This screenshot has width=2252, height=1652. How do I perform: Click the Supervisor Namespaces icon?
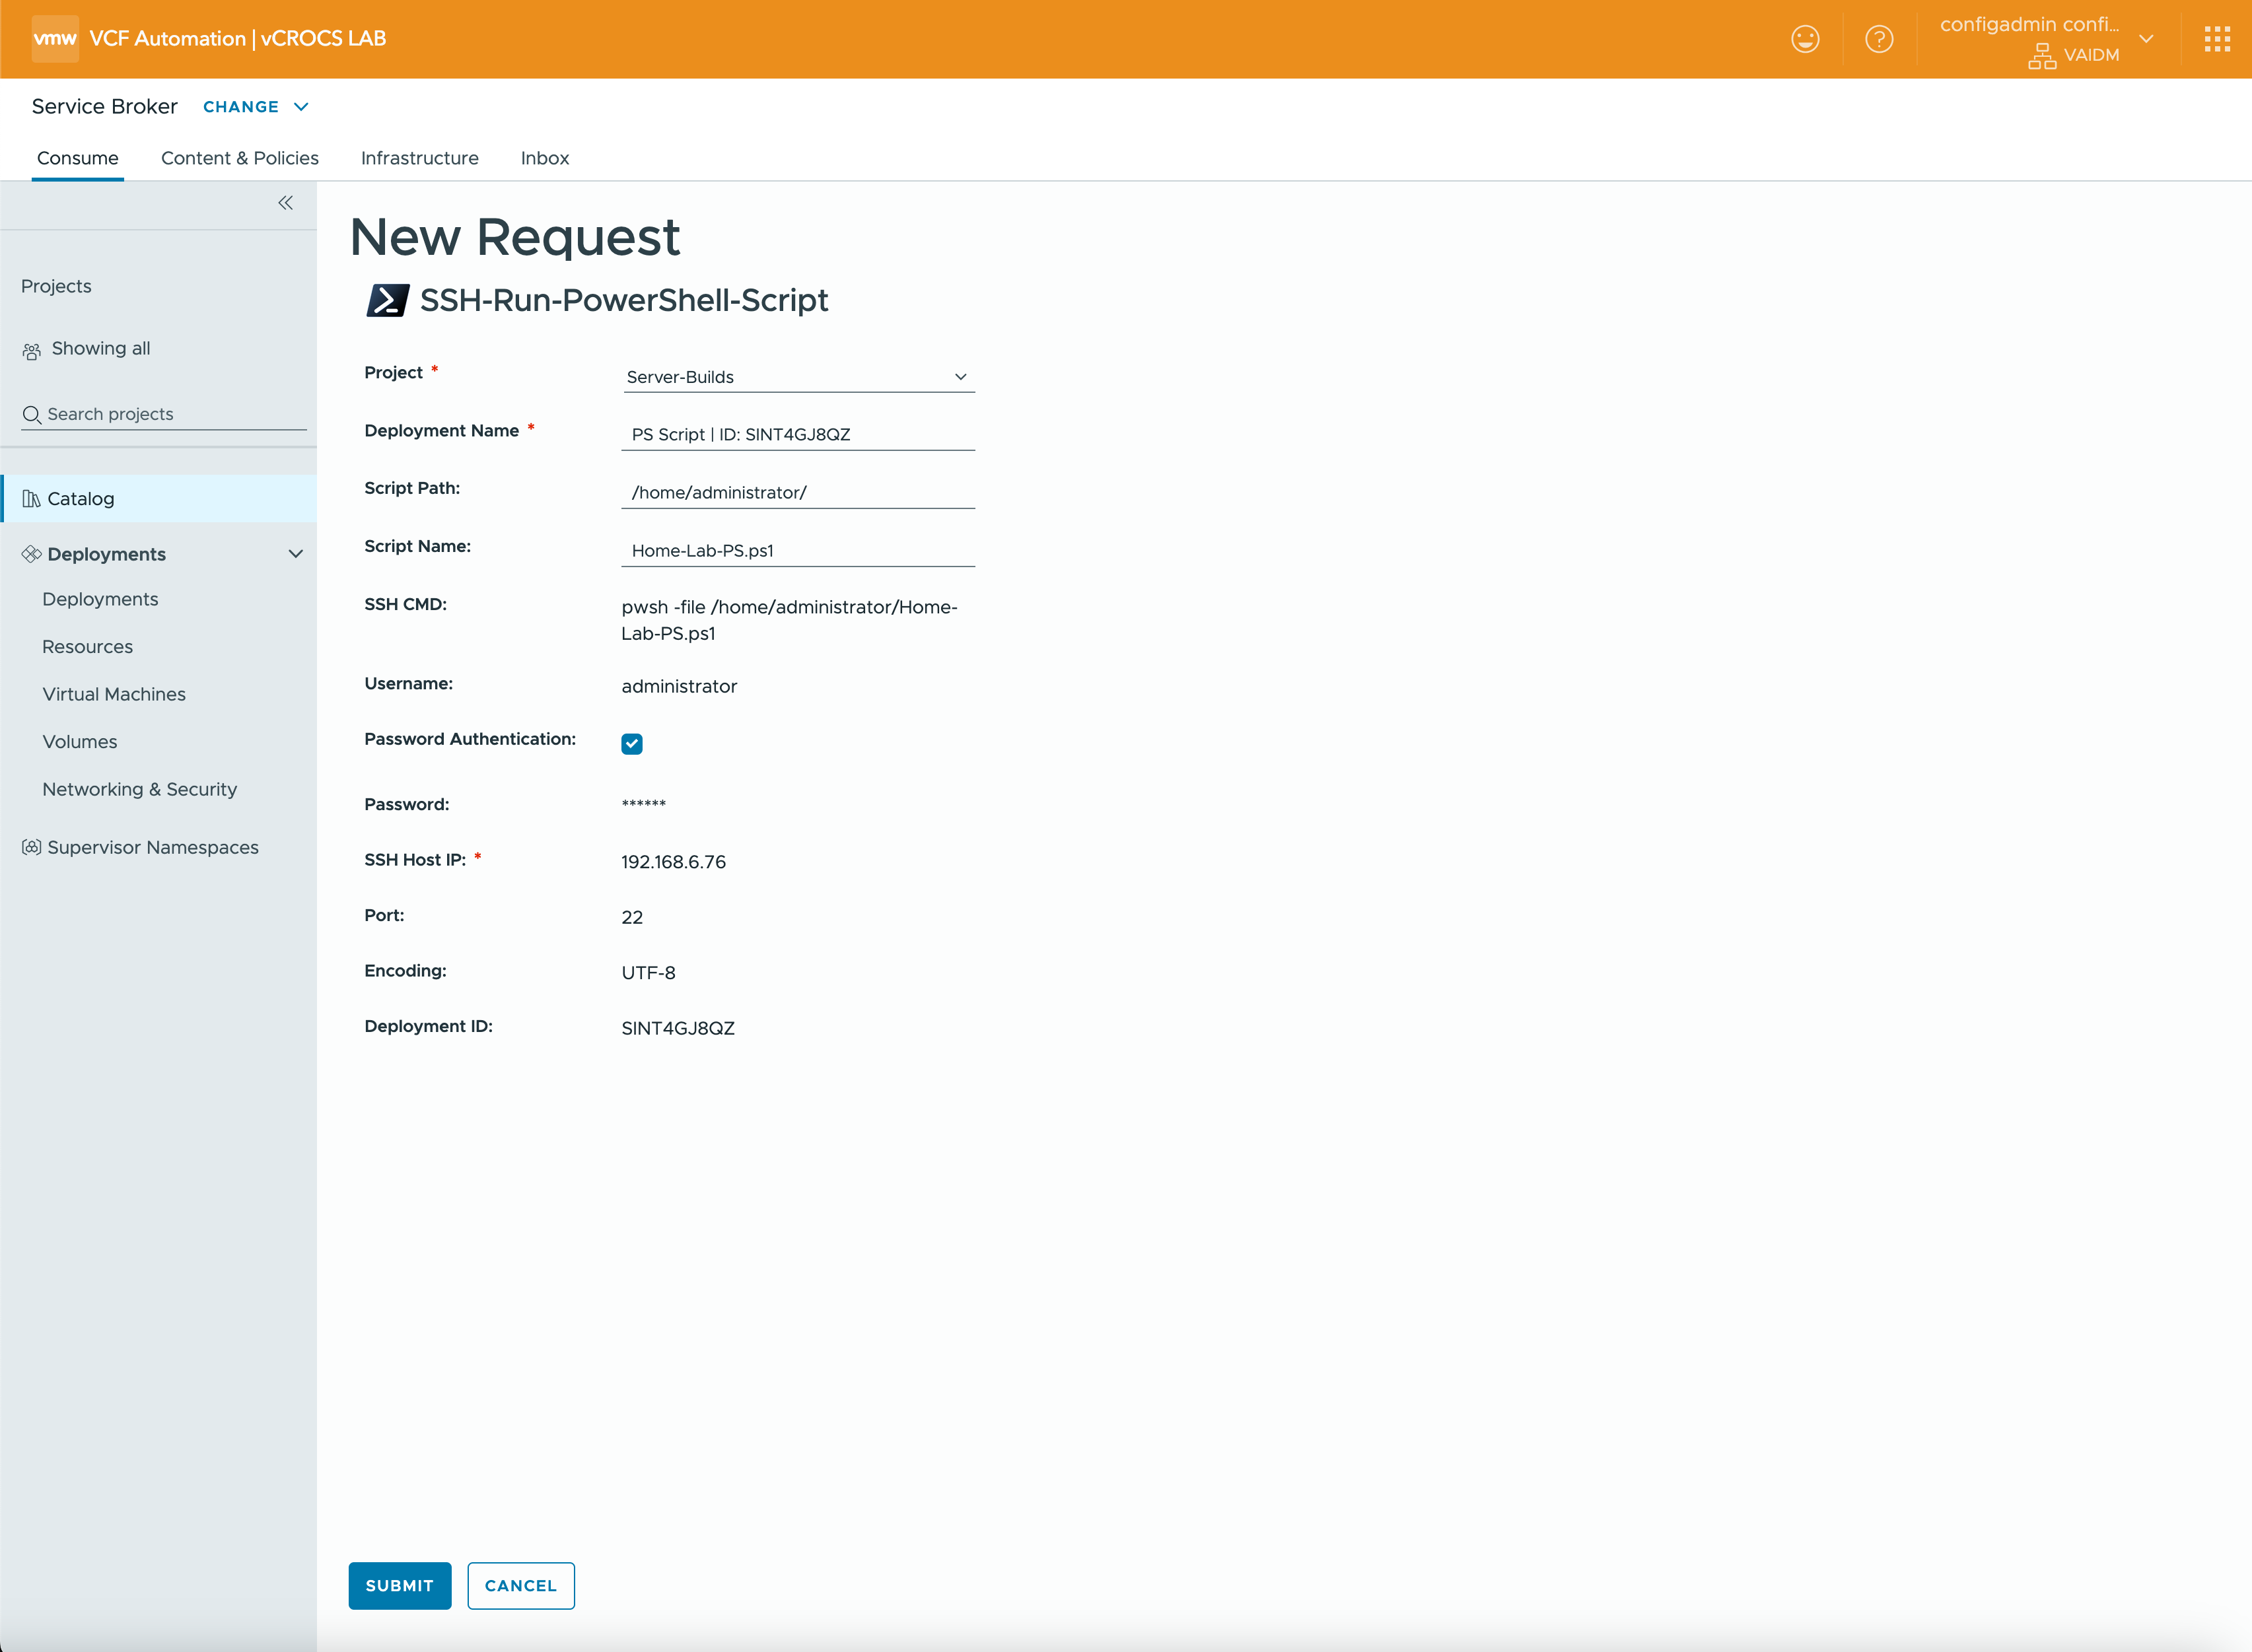(x=32, y=847)
